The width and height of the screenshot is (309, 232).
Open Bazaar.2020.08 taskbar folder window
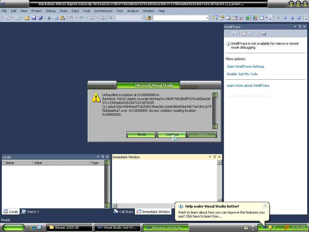69,228
